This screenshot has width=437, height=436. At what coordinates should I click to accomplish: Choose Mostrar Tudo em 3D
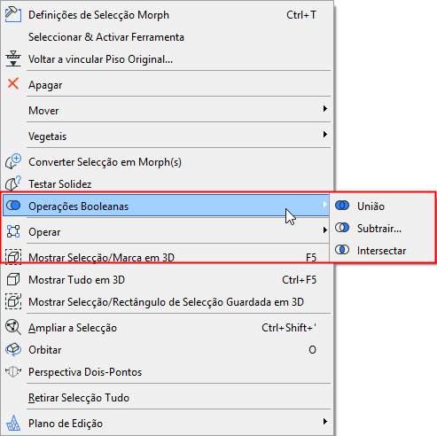tap(167, 280)
